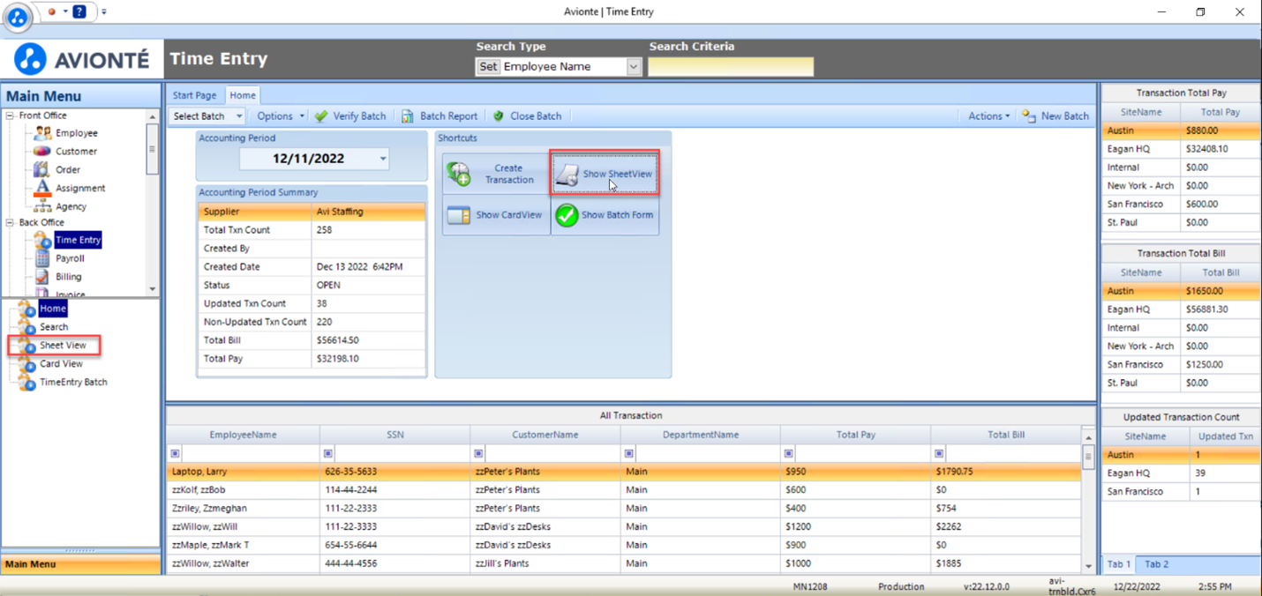Open Card View in the lower navigation tree
The image size is (1262, 596).
[61, 364]
